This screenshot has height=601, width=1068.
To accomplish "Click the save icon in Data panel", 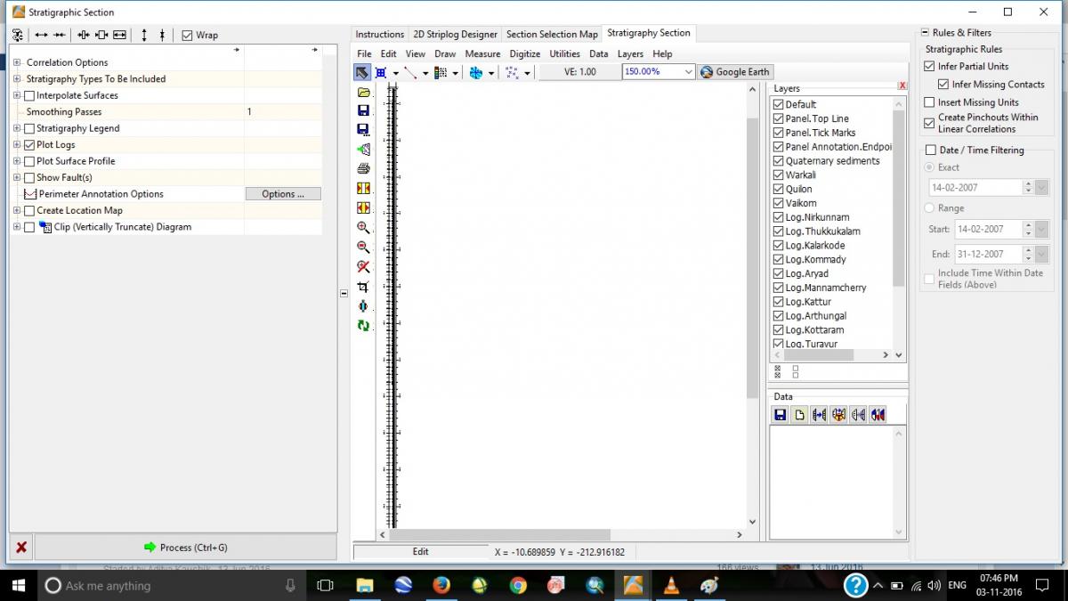I will coord(780,415).
